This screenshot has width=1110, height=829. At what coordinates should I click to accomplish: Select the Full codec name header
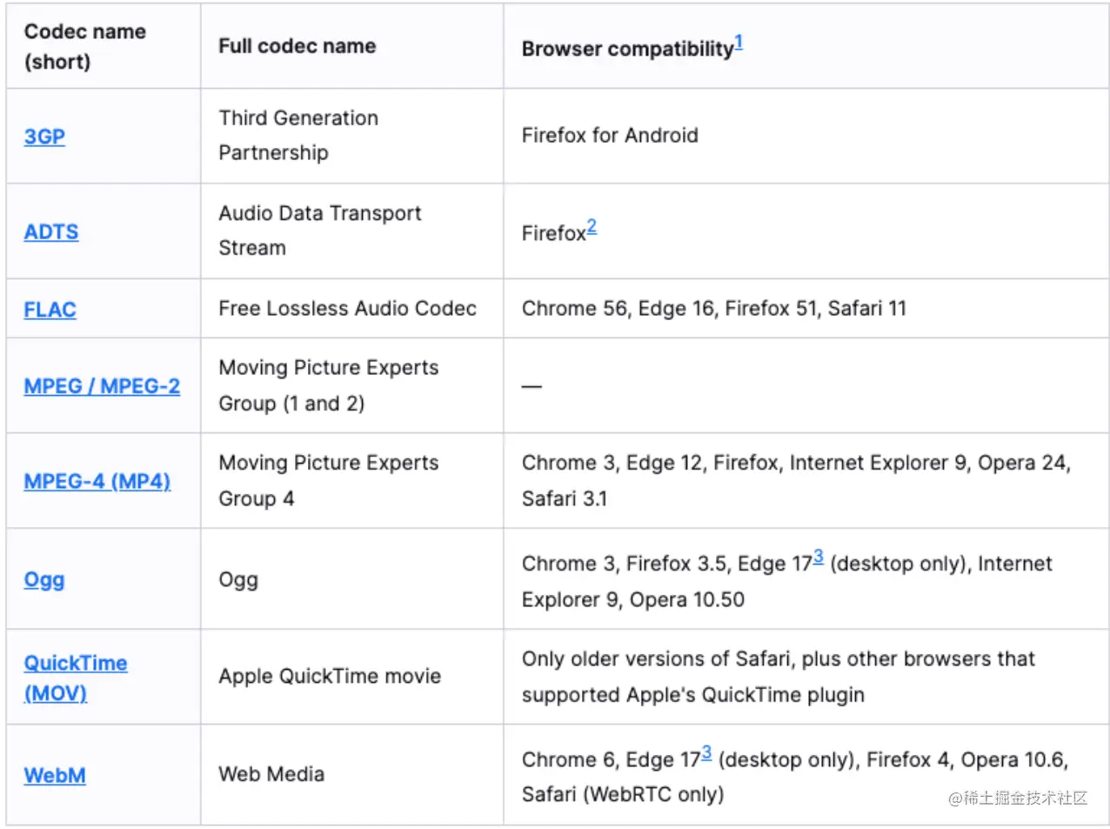[x=298, y=46]
